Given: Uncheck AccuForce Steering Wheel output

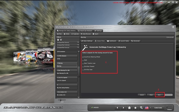Looking at the screenshot, I should coord(83,57).
